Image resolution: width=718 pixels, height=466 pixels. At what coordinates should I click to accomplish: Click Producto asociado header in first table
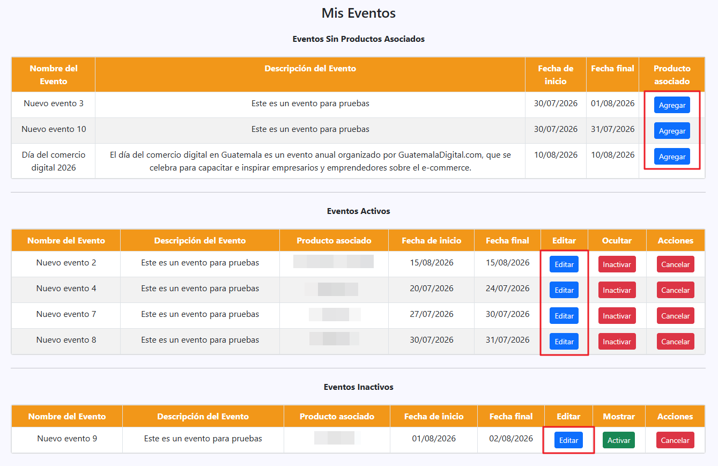coord(672,75)
